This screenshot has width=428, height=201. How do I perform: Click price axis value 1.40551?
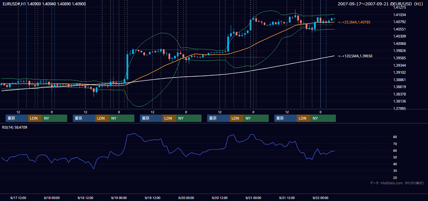coord(400,29)
